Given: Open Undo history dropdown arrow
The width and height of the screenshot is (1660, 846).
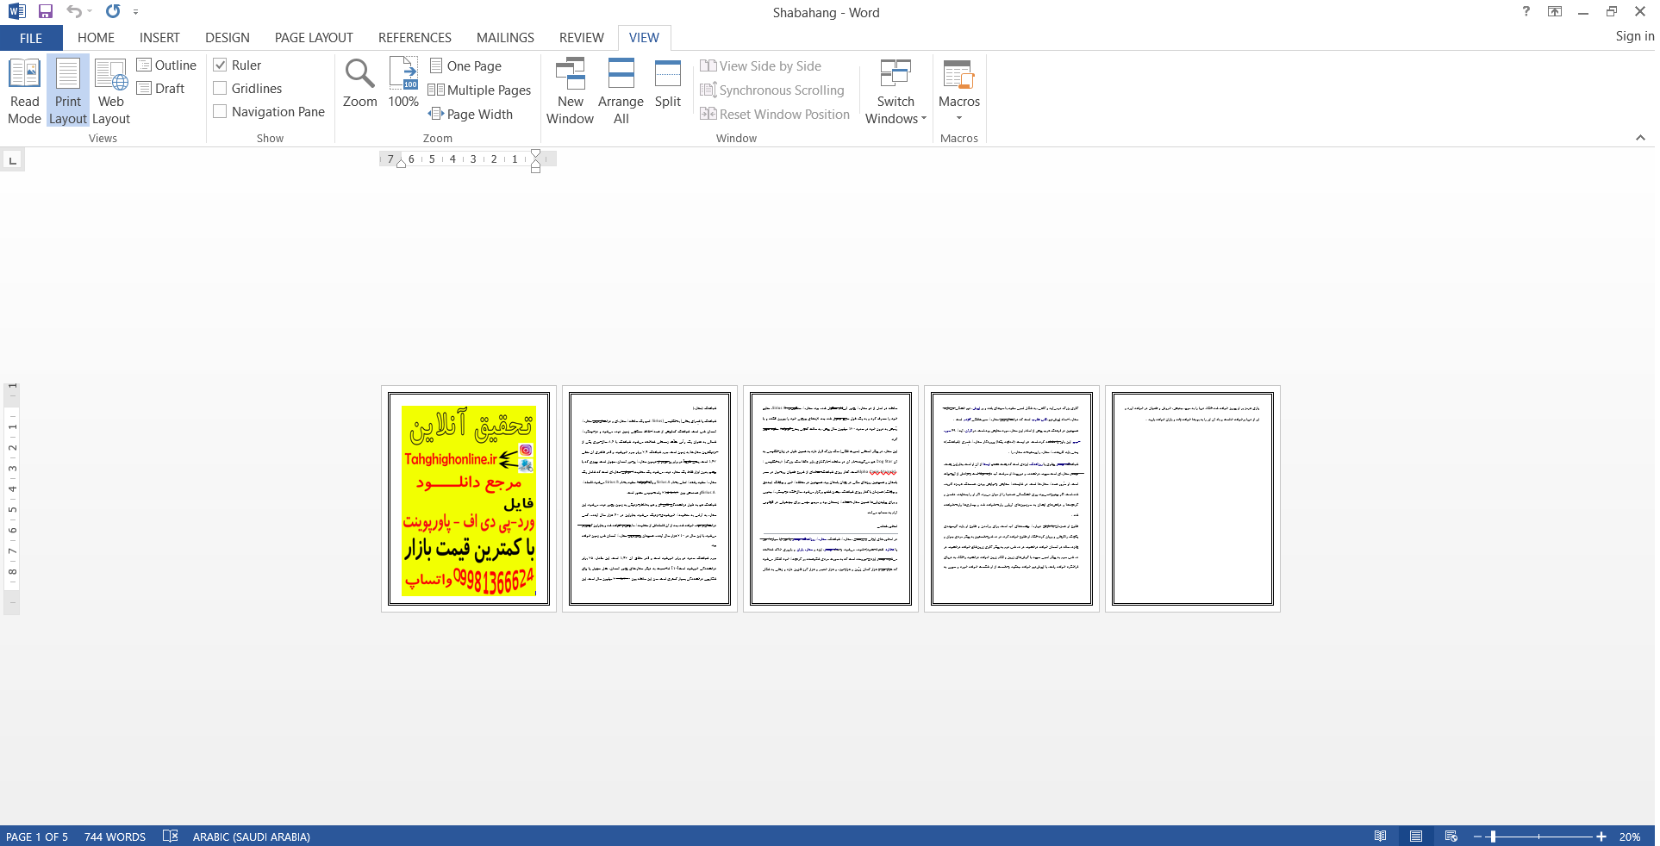Looking at the screenshot, I should (90, 12).
